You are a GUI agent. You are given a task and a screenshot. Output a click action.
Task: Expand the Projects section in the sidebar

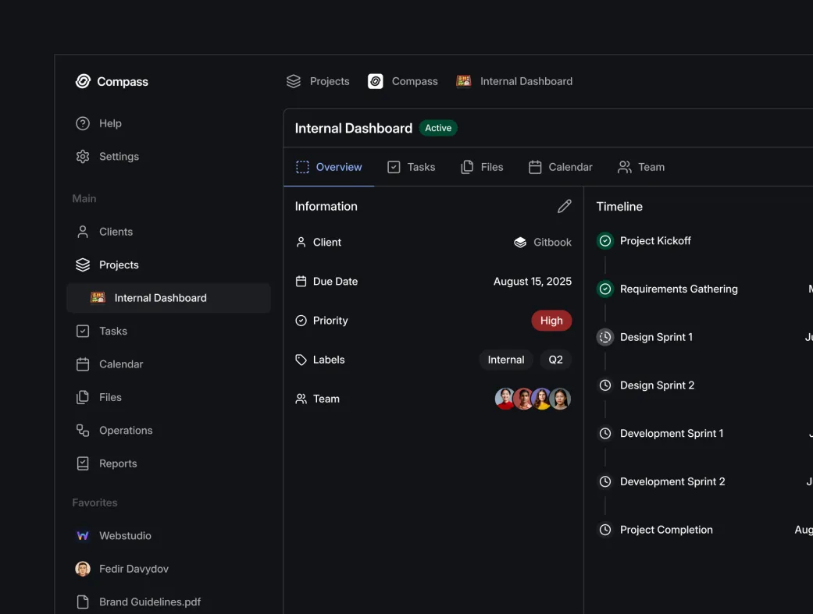point(118,265)
